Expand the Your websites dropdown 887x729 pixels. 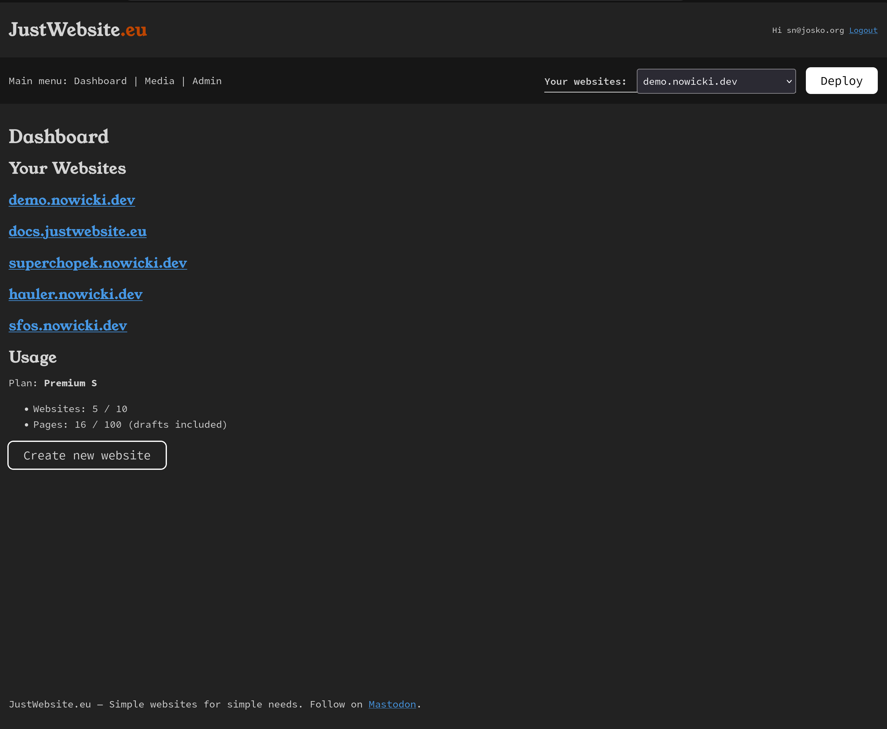click(x=716, y=81)
